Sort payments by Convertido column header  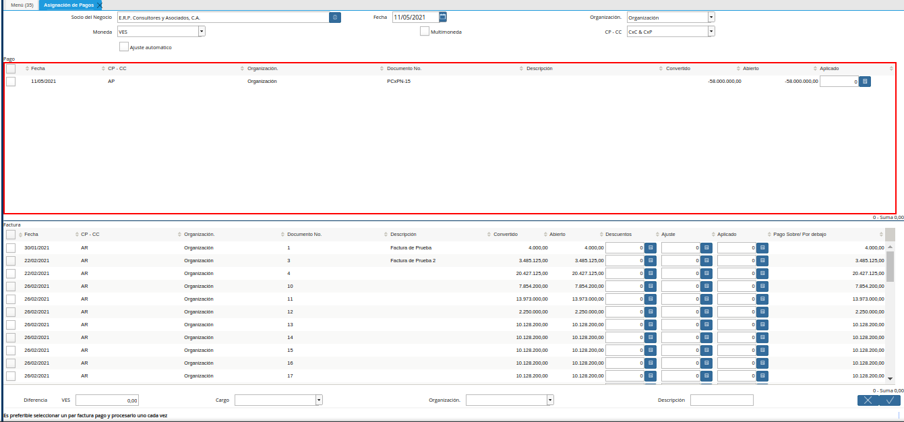(677, 69)
